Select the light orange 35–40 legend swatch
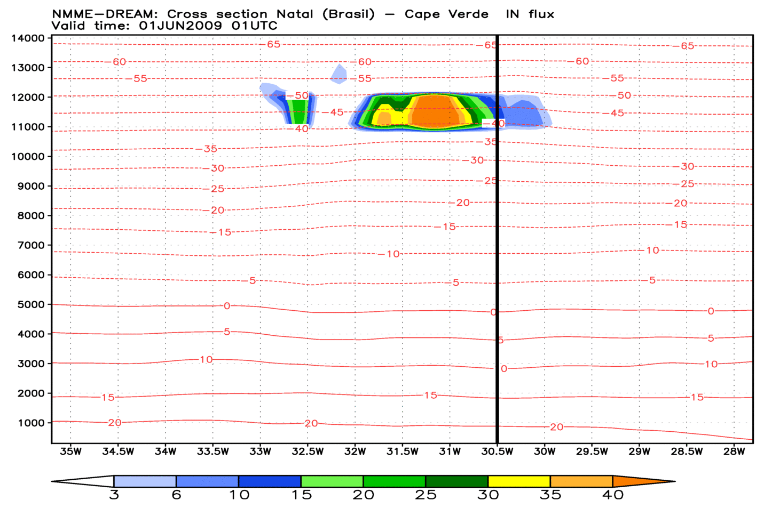 point(581,481)
